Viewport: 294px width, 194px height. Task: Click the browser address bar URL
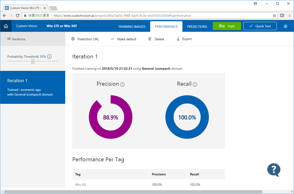click(x=122, y=15)
